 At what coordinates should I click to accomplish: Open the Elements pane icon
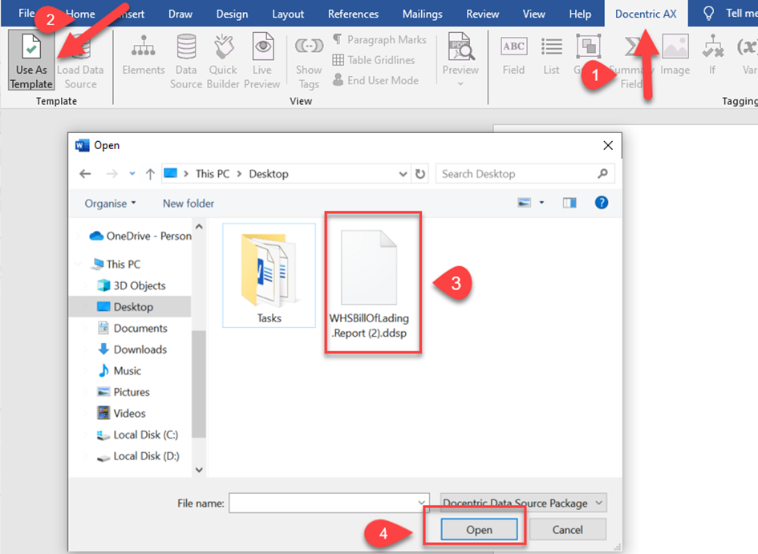coord(144,62)
